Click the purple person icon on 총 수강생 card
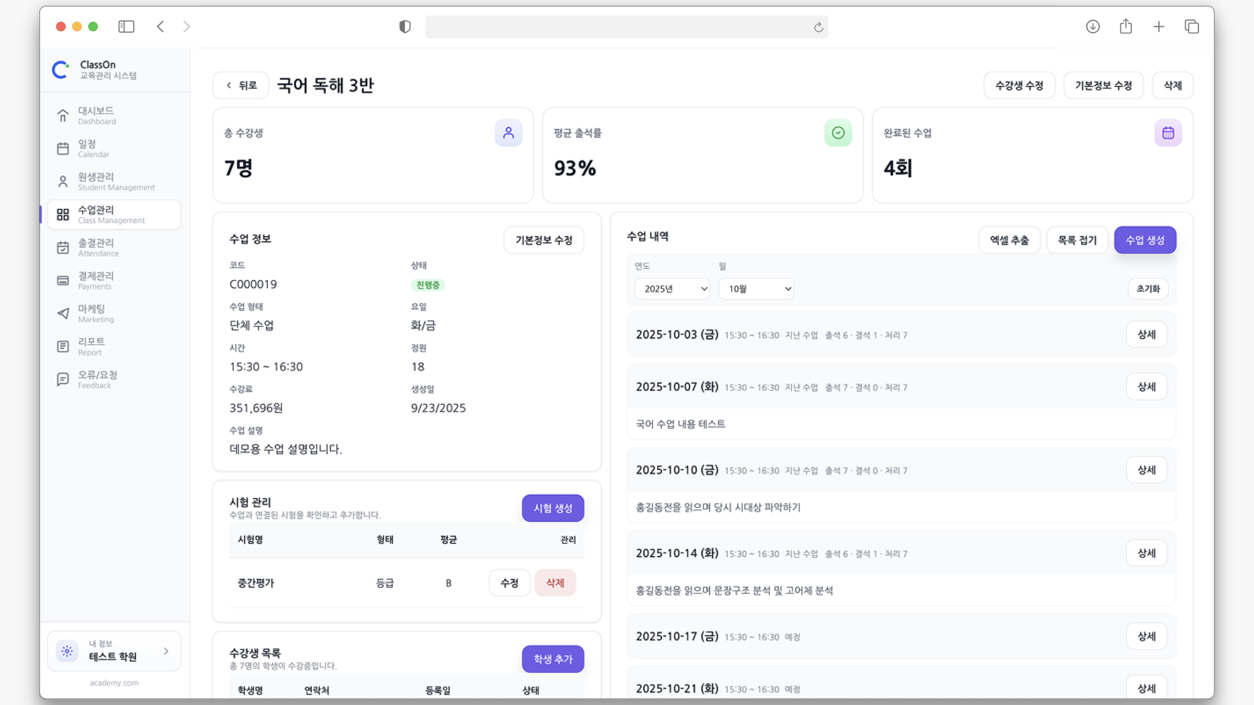 click(x=509, y=133)
